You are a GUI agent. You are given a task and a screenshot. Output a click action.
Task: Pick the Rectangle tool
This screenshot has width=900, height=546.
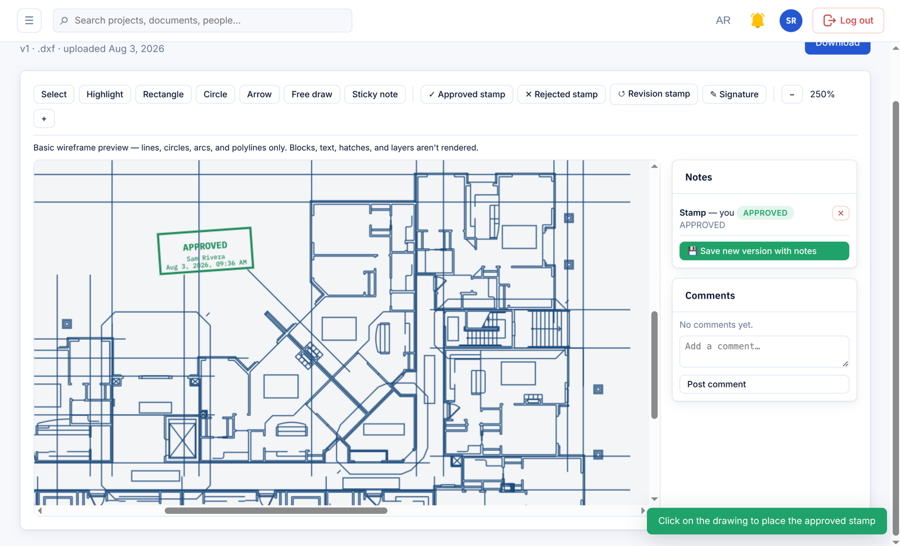point(163,94)
